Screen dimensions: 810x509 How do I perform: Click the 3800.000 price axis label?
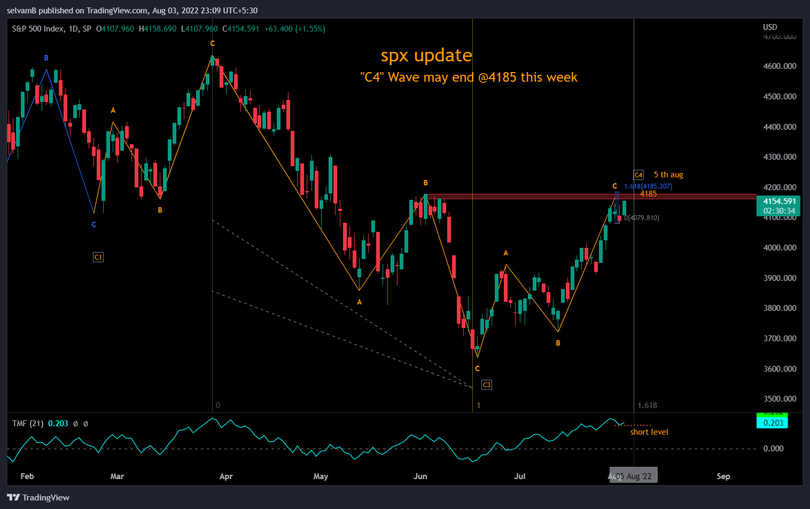click(780, 308)
